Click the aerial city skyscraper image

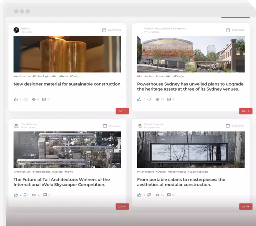[x=67, y=150]
